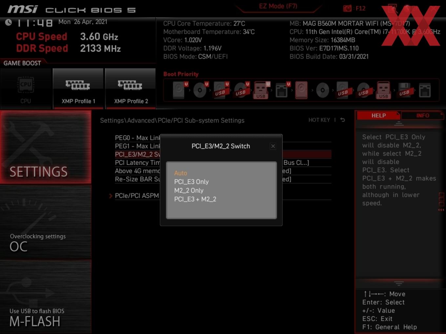Click the DDR Speed 2133 MHz readout
This screenshot has height=334, width=446.
tap(68, 48)
